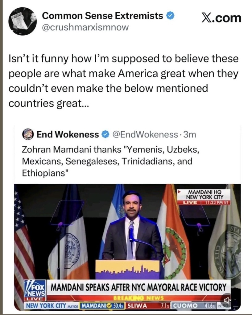Click the X.com logo text
The width and height of the screenshot is (252, 315).
click(x=221, y=18)
